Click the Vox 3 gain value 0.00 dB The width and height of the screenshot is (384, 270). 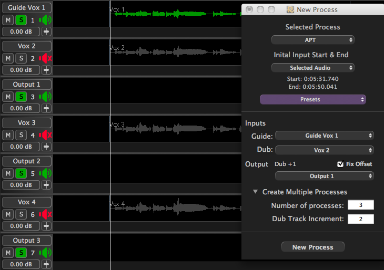coord(21,147)
